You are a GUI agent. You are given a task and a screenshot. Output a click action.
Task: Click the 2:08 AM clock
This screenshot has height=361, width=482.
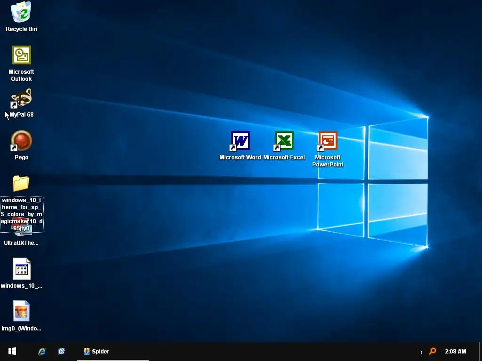455,352
